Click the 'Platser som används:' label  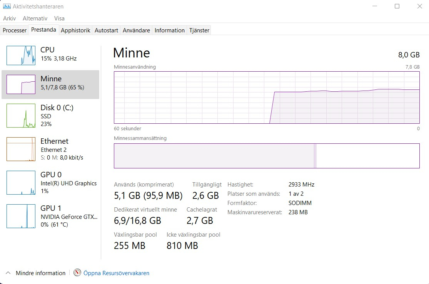(x=254, y=194)
